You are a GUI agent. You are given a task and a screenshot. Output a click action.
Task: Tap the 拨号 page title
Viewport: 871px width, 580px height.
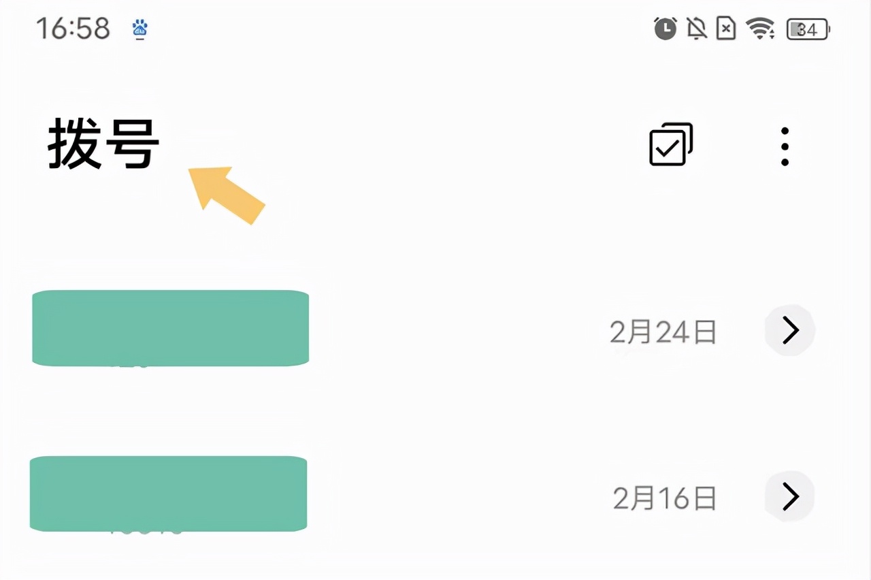103,144
